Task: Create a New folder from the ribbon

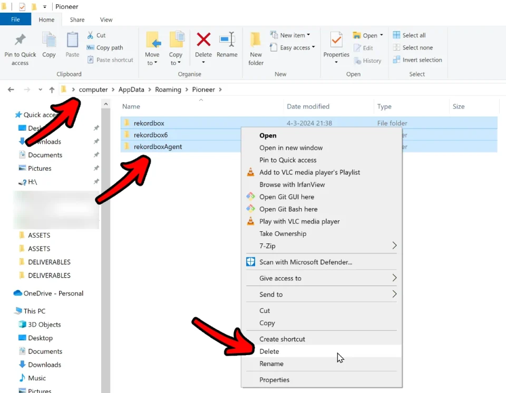Action: (256, 48)
